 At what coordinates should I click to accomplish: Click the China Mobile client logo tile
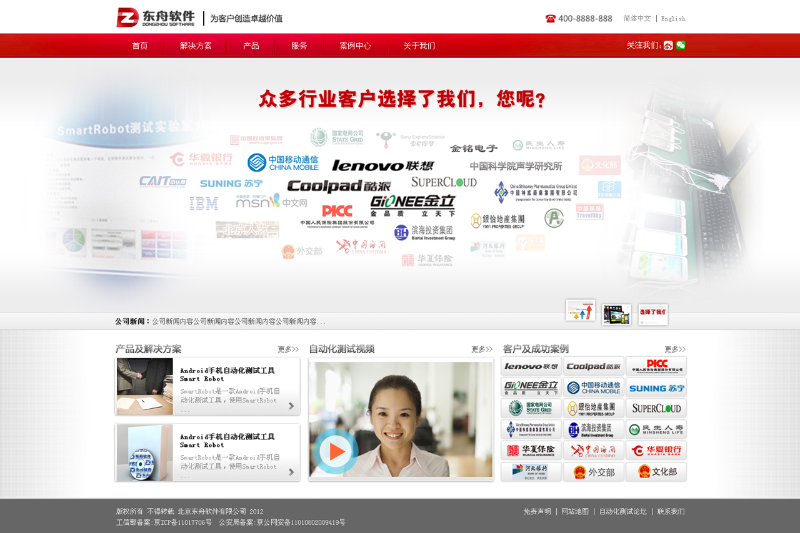click(x=594, y=388)
